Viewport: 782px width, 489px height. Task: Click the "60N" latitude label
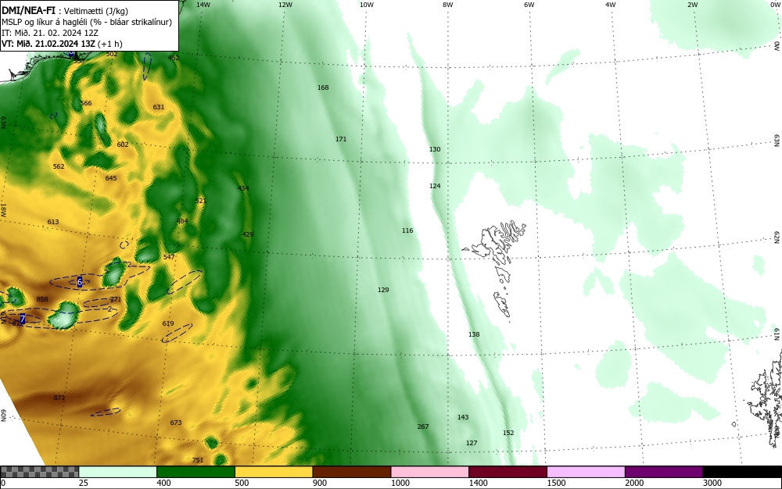(3, 416)
